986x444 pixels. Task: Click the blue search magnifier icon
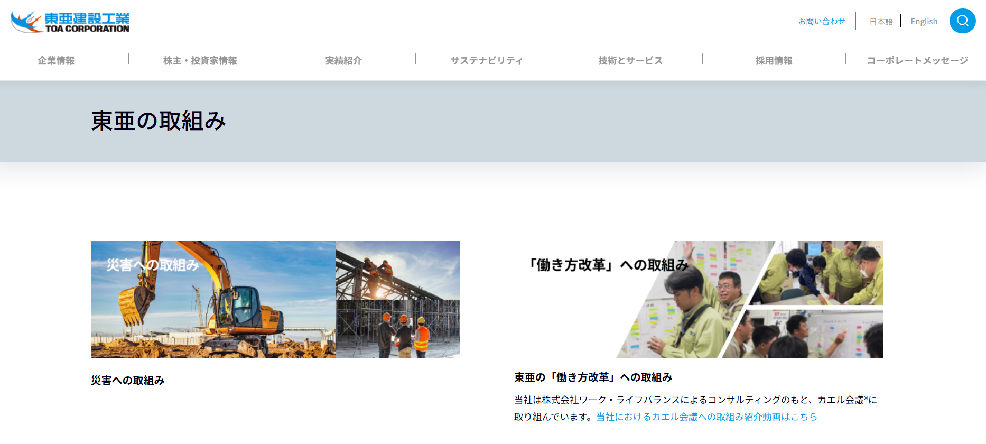point(962,21)
